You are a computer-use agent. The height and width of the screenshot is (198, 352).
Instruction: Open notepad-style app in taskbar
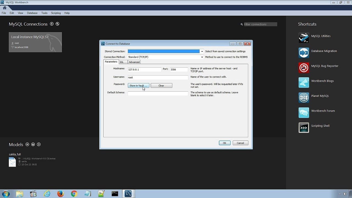point(88,194)
